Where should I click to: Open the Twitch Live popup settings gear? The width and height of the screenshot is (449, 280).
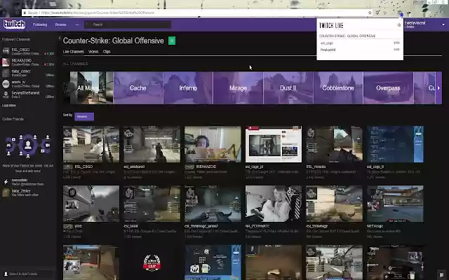pyautogui.click(x=399, y=25)
